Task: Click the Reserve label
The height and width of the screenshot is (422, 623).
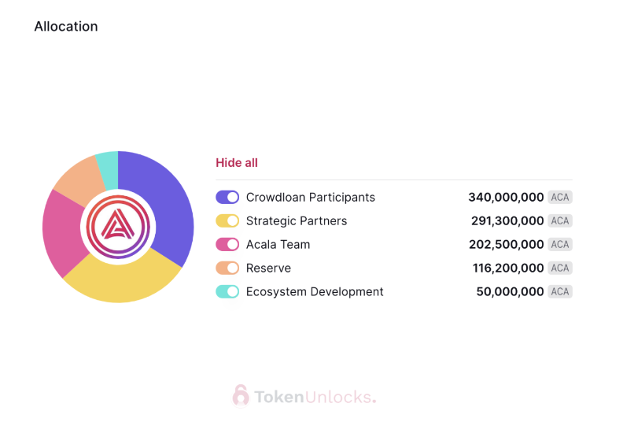Action: [x=268, y=268]
